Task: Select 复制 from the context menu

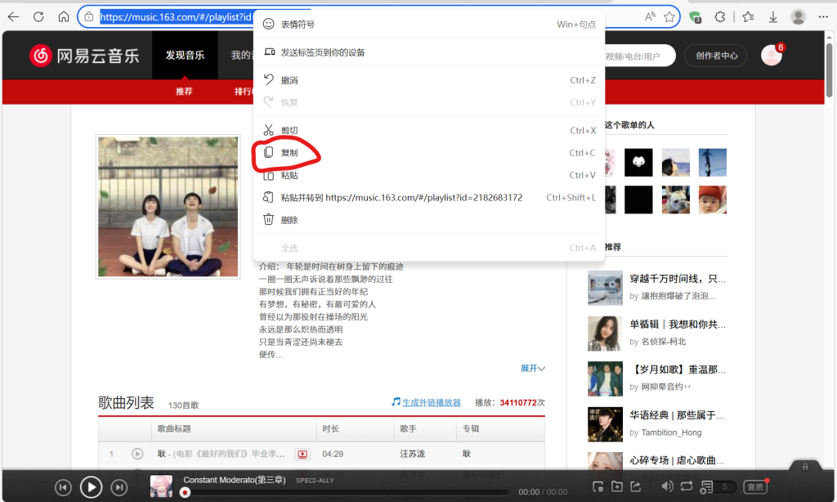Action: coord(289,153)
